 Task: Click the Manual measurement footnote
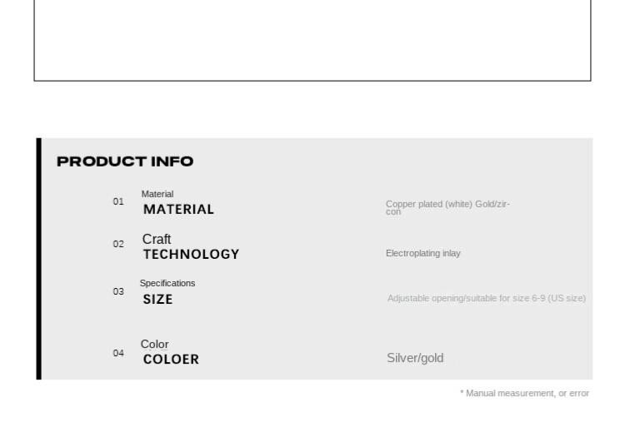tap(524, 394)
